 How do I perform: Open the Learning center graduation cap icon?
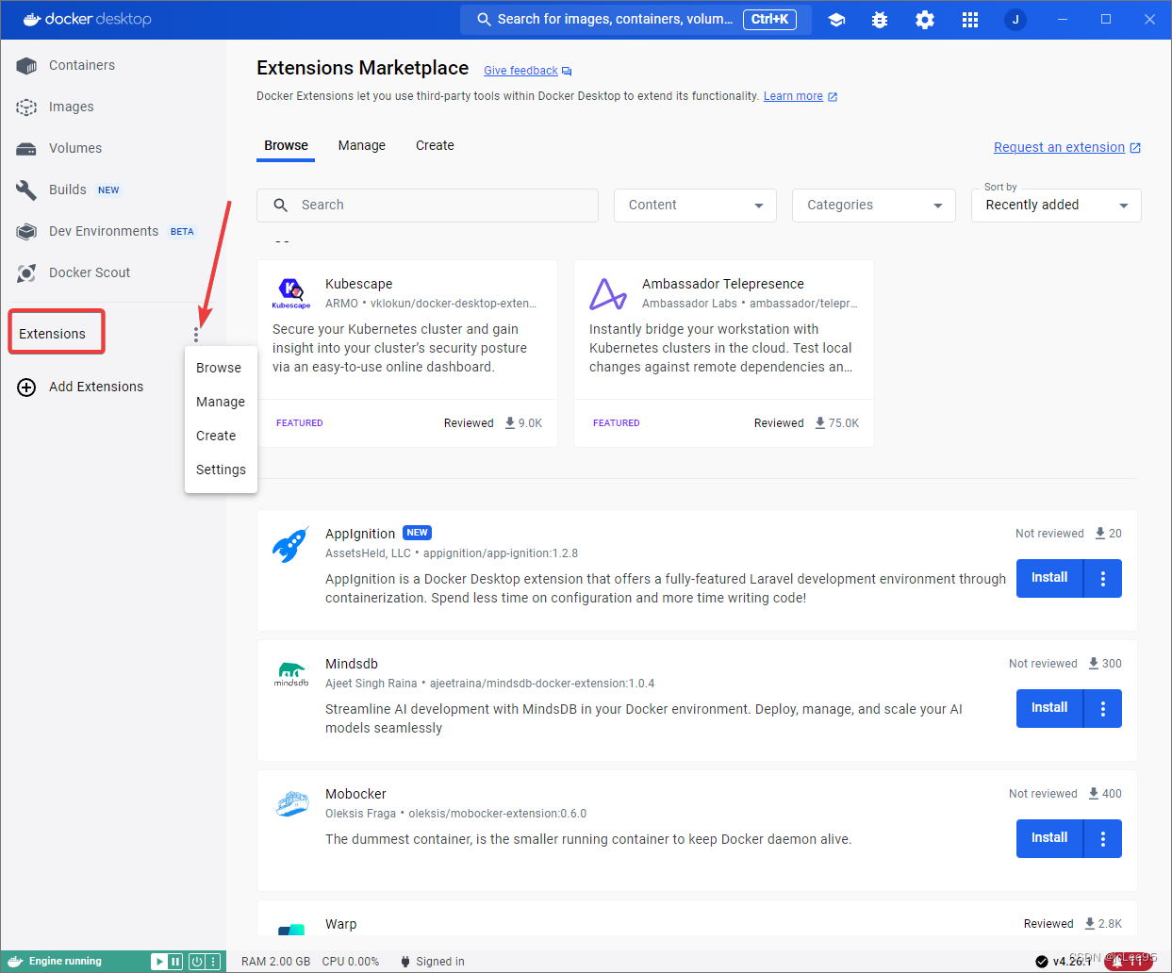[x=836, y=20]
